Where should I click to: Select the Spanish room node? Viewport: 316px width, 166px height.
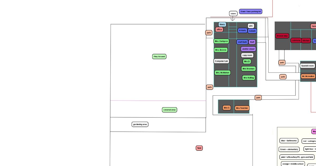[x=308, y=66]
